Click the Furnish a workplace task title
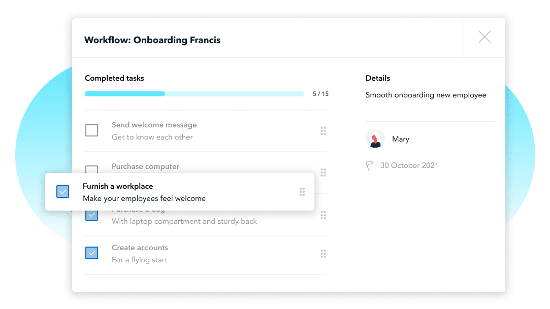 click(x=118, y=186)
